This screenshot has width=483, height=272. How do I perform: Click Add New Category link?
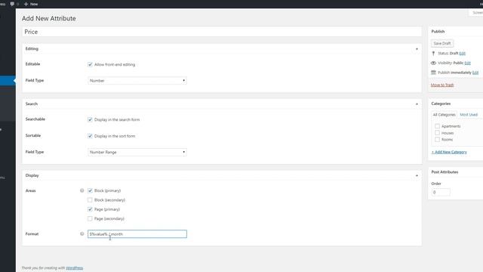coord(449,152)
